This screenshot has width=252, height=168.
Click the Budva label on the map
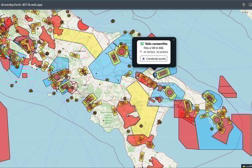point(245,12)
